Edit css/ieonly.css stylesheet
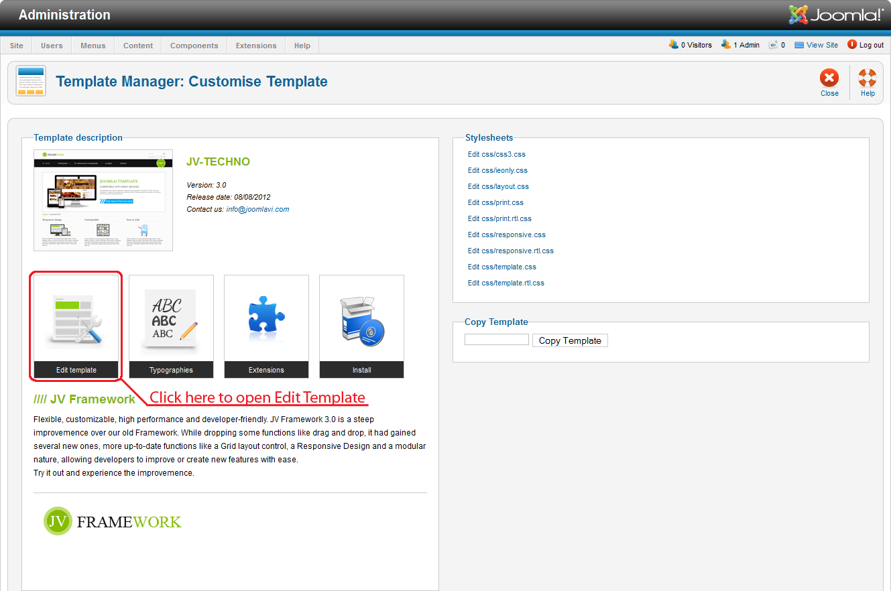 497,170
